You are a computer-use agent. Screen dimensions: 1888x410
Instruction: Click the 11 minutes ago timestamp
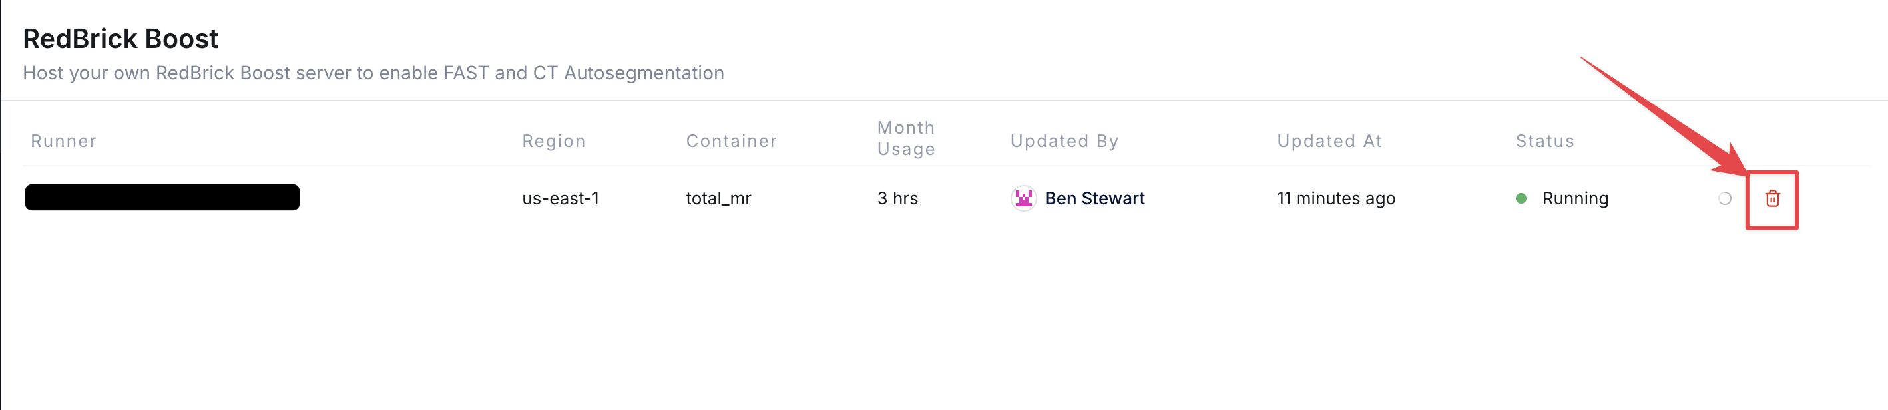1335,198
